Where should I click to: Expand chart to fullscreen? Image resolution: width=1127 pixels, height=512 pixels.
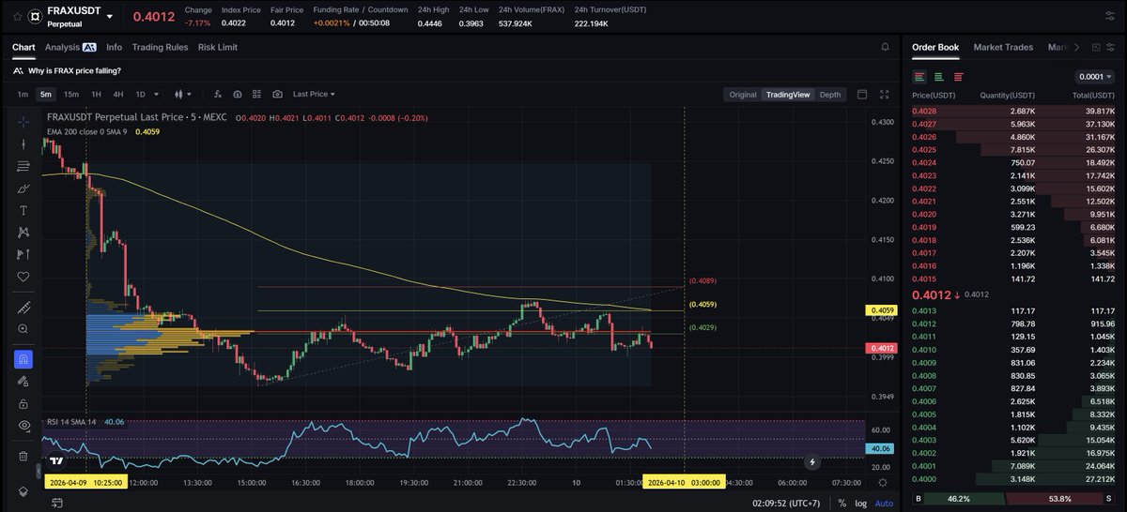click(x=884, y=94)
